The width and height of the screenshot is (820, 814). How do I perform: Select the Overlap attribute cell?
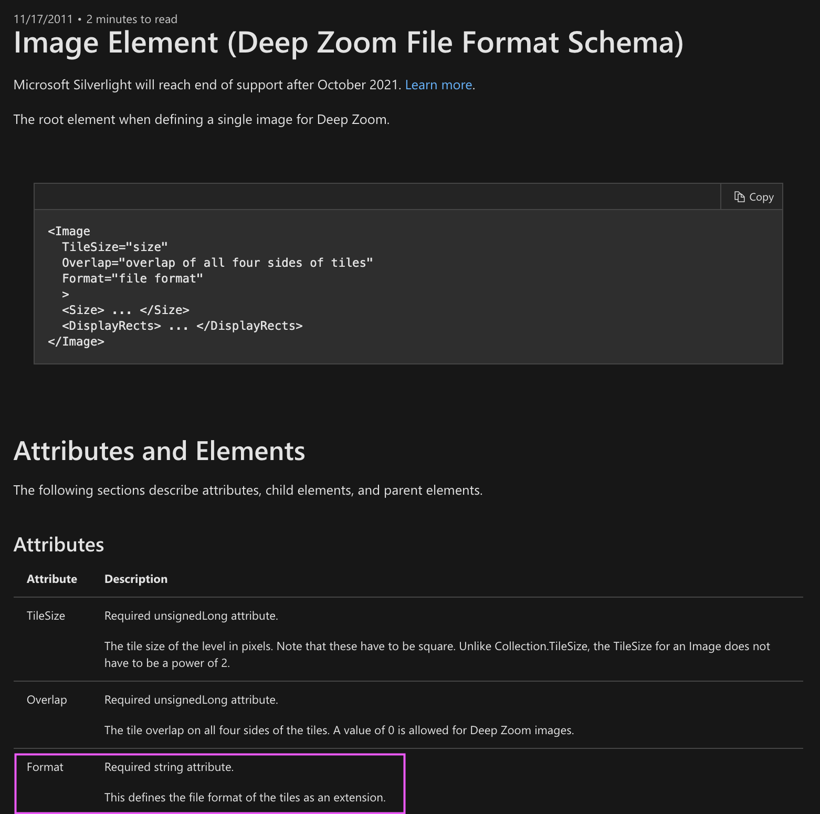click(47, 700)
